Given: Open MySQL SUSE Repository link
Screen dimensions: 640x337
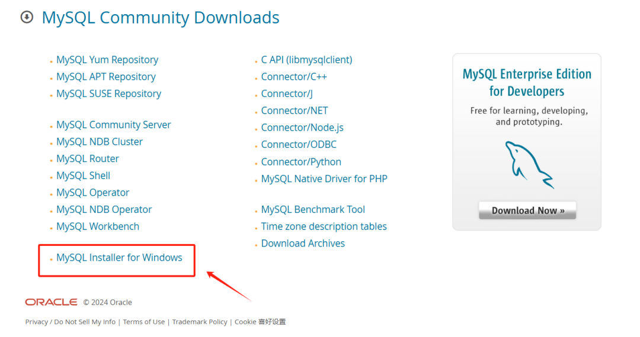Looking at the screenshot, I should click(108, 93).
